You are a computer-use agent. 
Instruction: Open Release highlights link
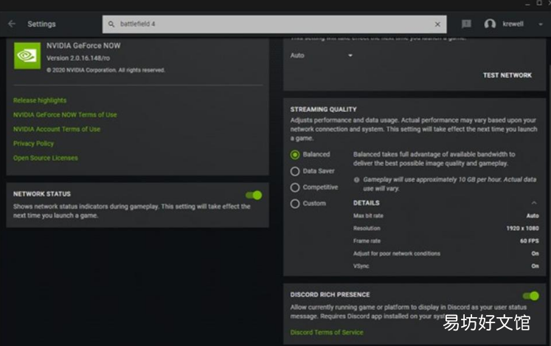coord(40,100)
